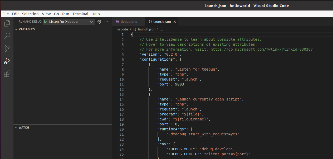333x159 pixels.
Task: Open the Extensions view icon
Action: point(7,74)
